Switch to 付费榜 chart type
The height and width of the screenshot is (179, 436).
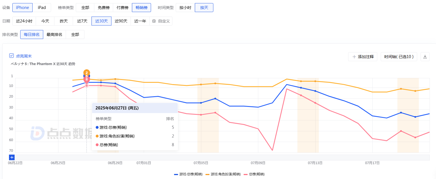coord(122,8)
